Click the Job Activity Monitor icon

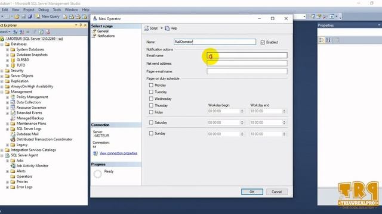tap(13, 166)
